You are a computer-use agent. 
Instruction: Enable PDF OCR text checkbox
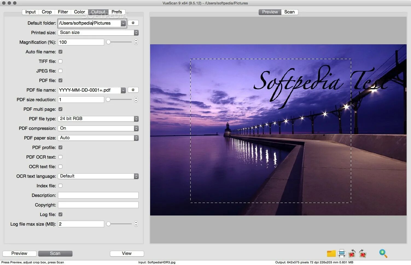(60, 157)
